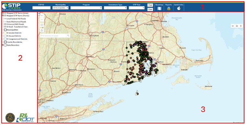The height and width of the screenshot is (125, 246).
Task: Click the Find button
Action: pos(150,5)
